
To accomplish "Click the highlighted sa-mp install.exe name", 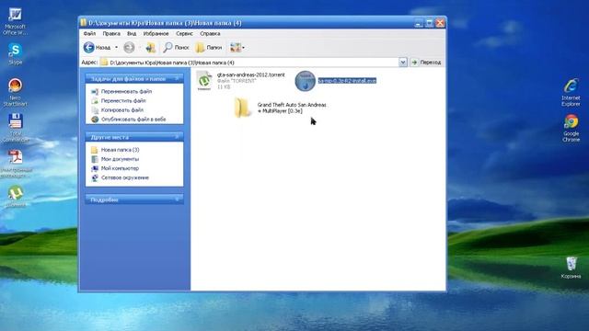I will pos(347,81).
